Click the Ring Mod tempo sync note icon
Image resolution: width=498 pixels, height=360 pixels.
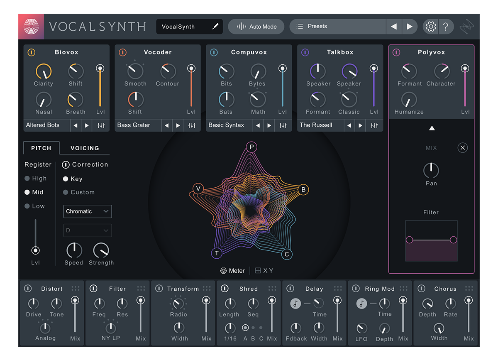[361, 304]
